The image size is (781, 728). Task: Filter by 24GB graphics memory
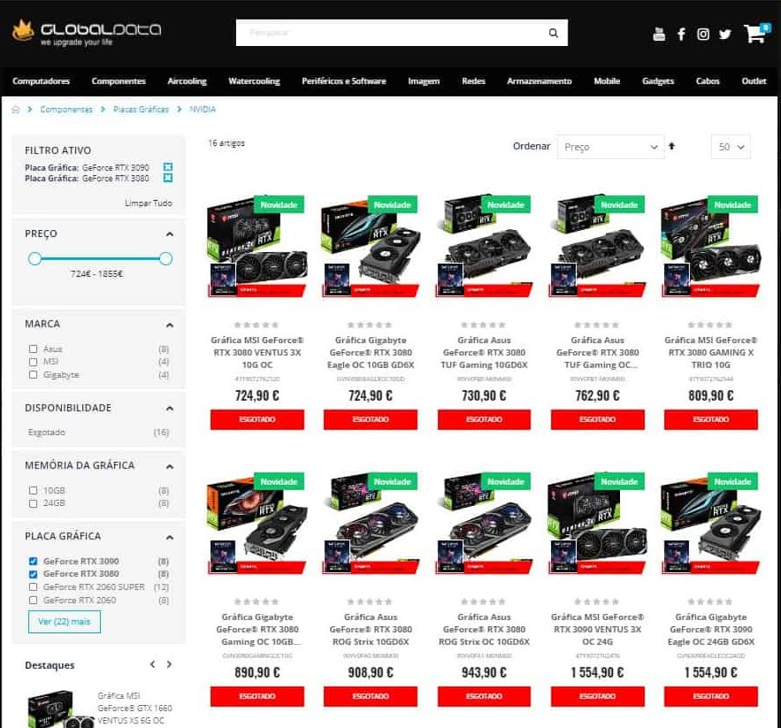(x=34, y=503)
